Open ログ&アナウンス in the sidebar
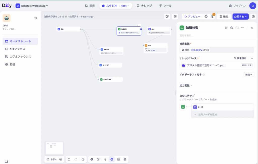This screenshot has height=164, width=258. pos(20,57)
